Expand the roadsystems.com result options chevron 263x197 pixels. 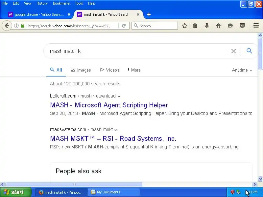(116, 130)
